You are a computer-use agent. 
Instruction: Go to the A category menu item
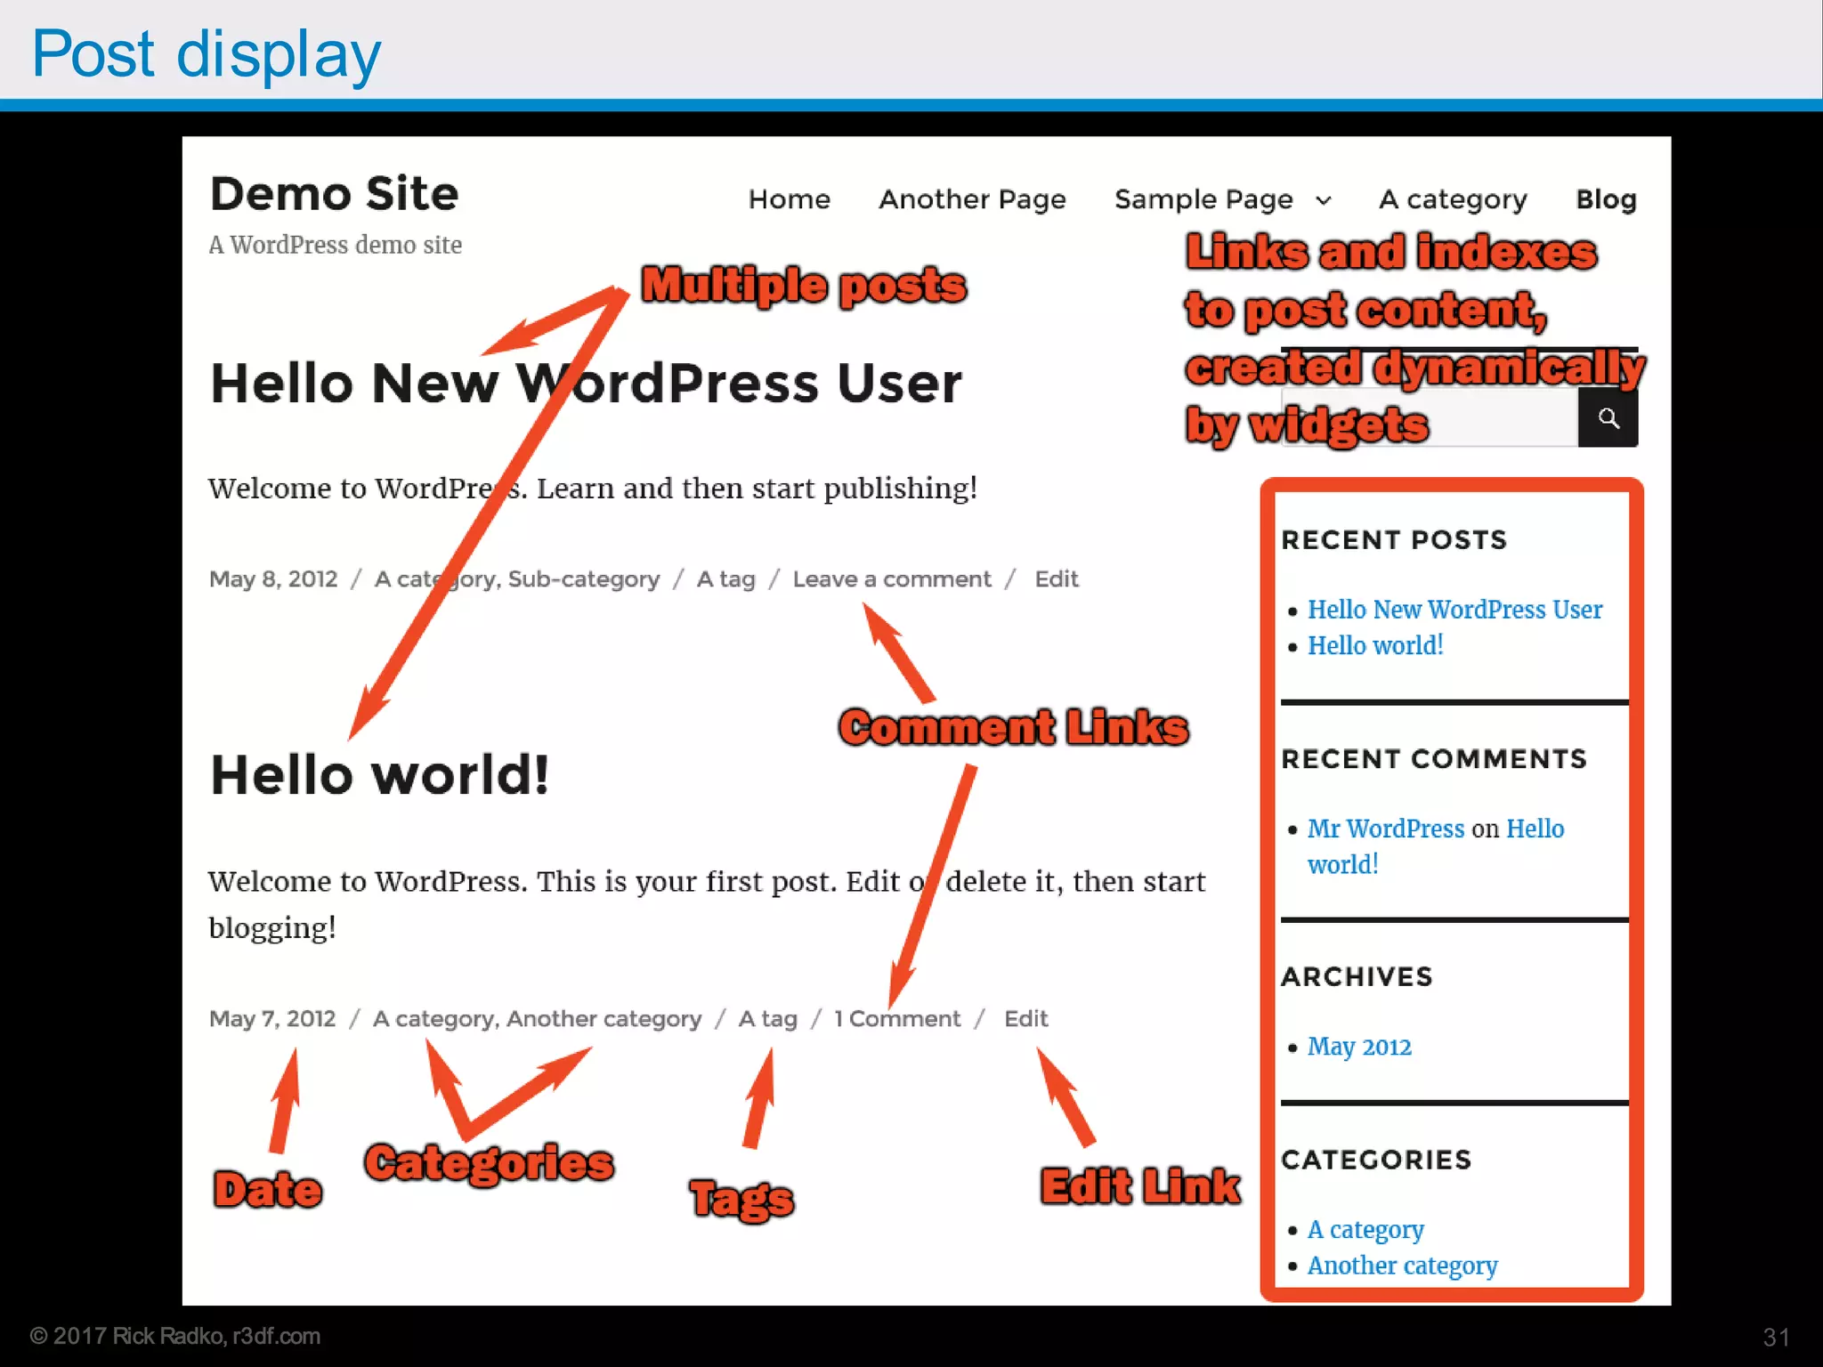coord(1453,199)
